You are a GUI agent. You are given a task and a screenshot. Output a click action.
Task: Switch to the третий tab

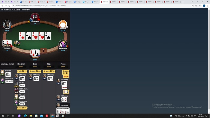[59, 2]
